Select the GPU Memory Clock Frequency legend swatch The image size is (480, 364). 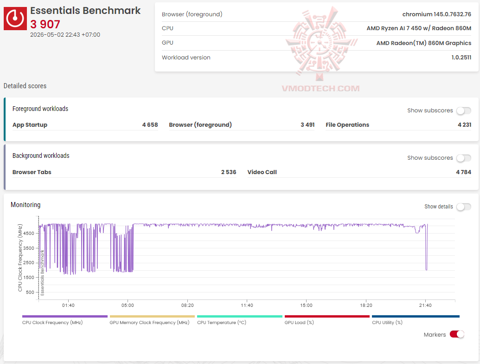(152, 316)
